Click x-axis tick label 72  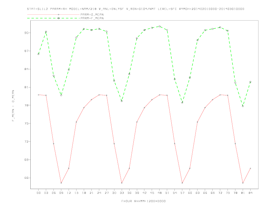(x=220, y=193)
